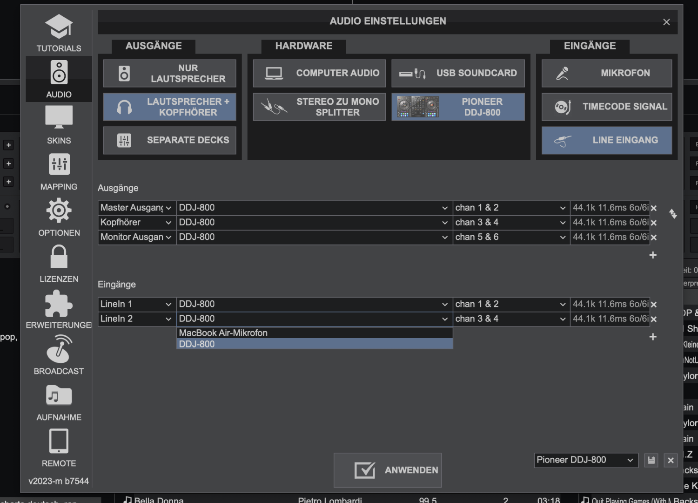The image size is (698, 503).
Task: Delete the Pioneer DDJ-800 saved config
Action: point(671,460)
